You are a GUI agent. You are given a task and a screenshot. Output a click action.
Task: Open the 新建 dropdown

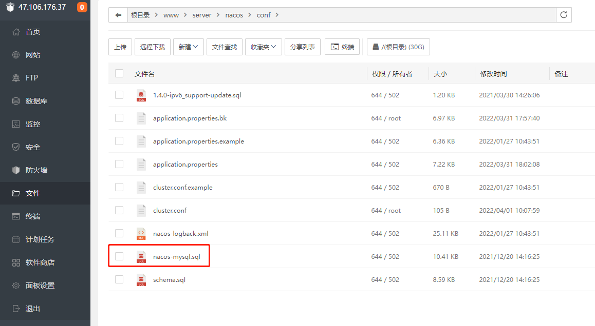(189, 47)
